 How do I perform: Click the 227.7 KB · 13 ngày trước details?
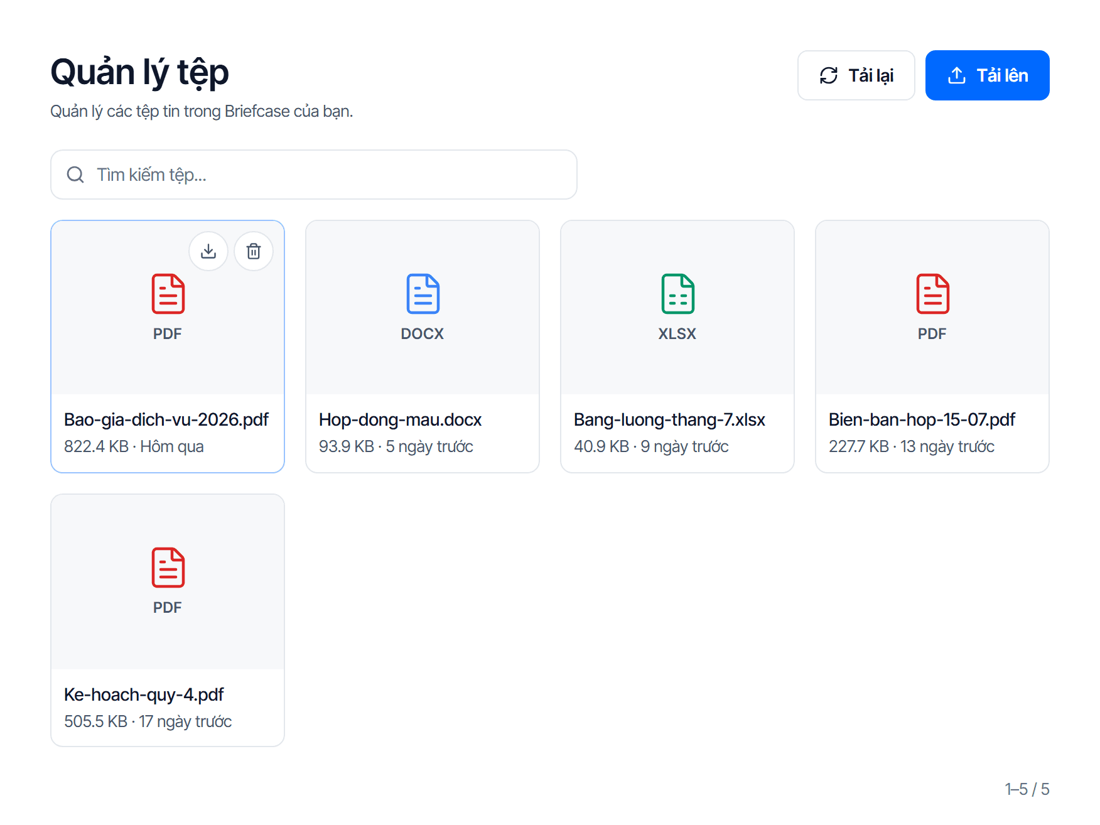pos(911,446)
